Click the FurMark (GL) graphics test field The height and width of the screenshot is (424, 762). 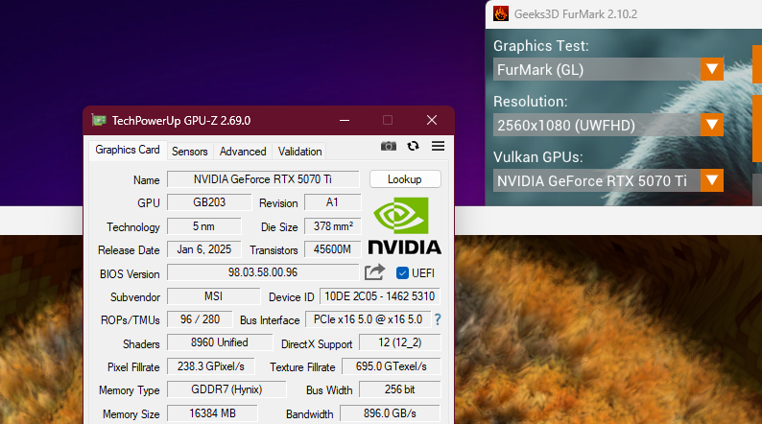(597, 69)
